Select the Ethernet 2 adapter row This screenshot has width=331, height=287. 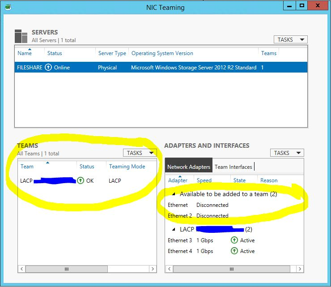[x=234, y=215]
